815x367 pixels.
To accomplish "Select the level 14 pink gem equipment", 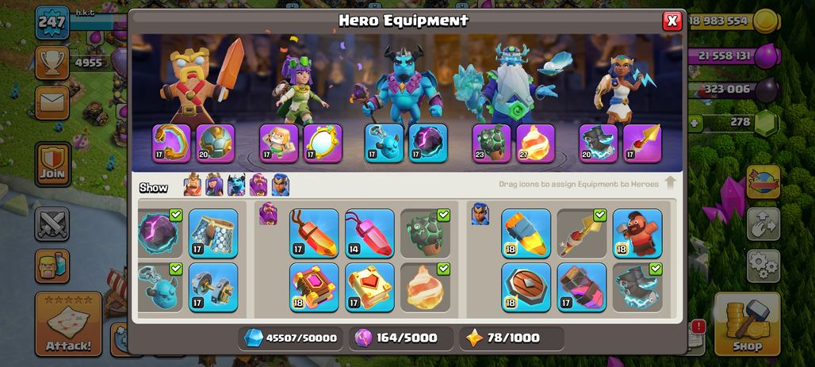I will (x=369, y=233).
